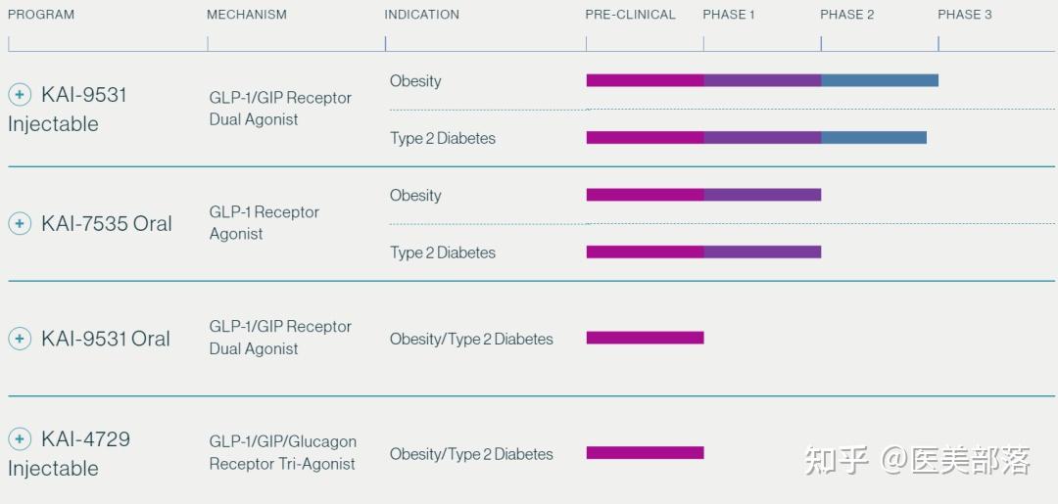Click Obesity indication under KAI-7535 Oral

415,196
